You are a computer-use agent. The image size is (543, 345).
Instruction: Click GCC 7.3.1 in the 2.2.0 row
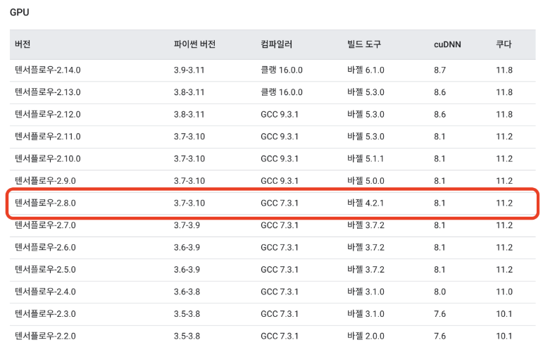[280, 336]
